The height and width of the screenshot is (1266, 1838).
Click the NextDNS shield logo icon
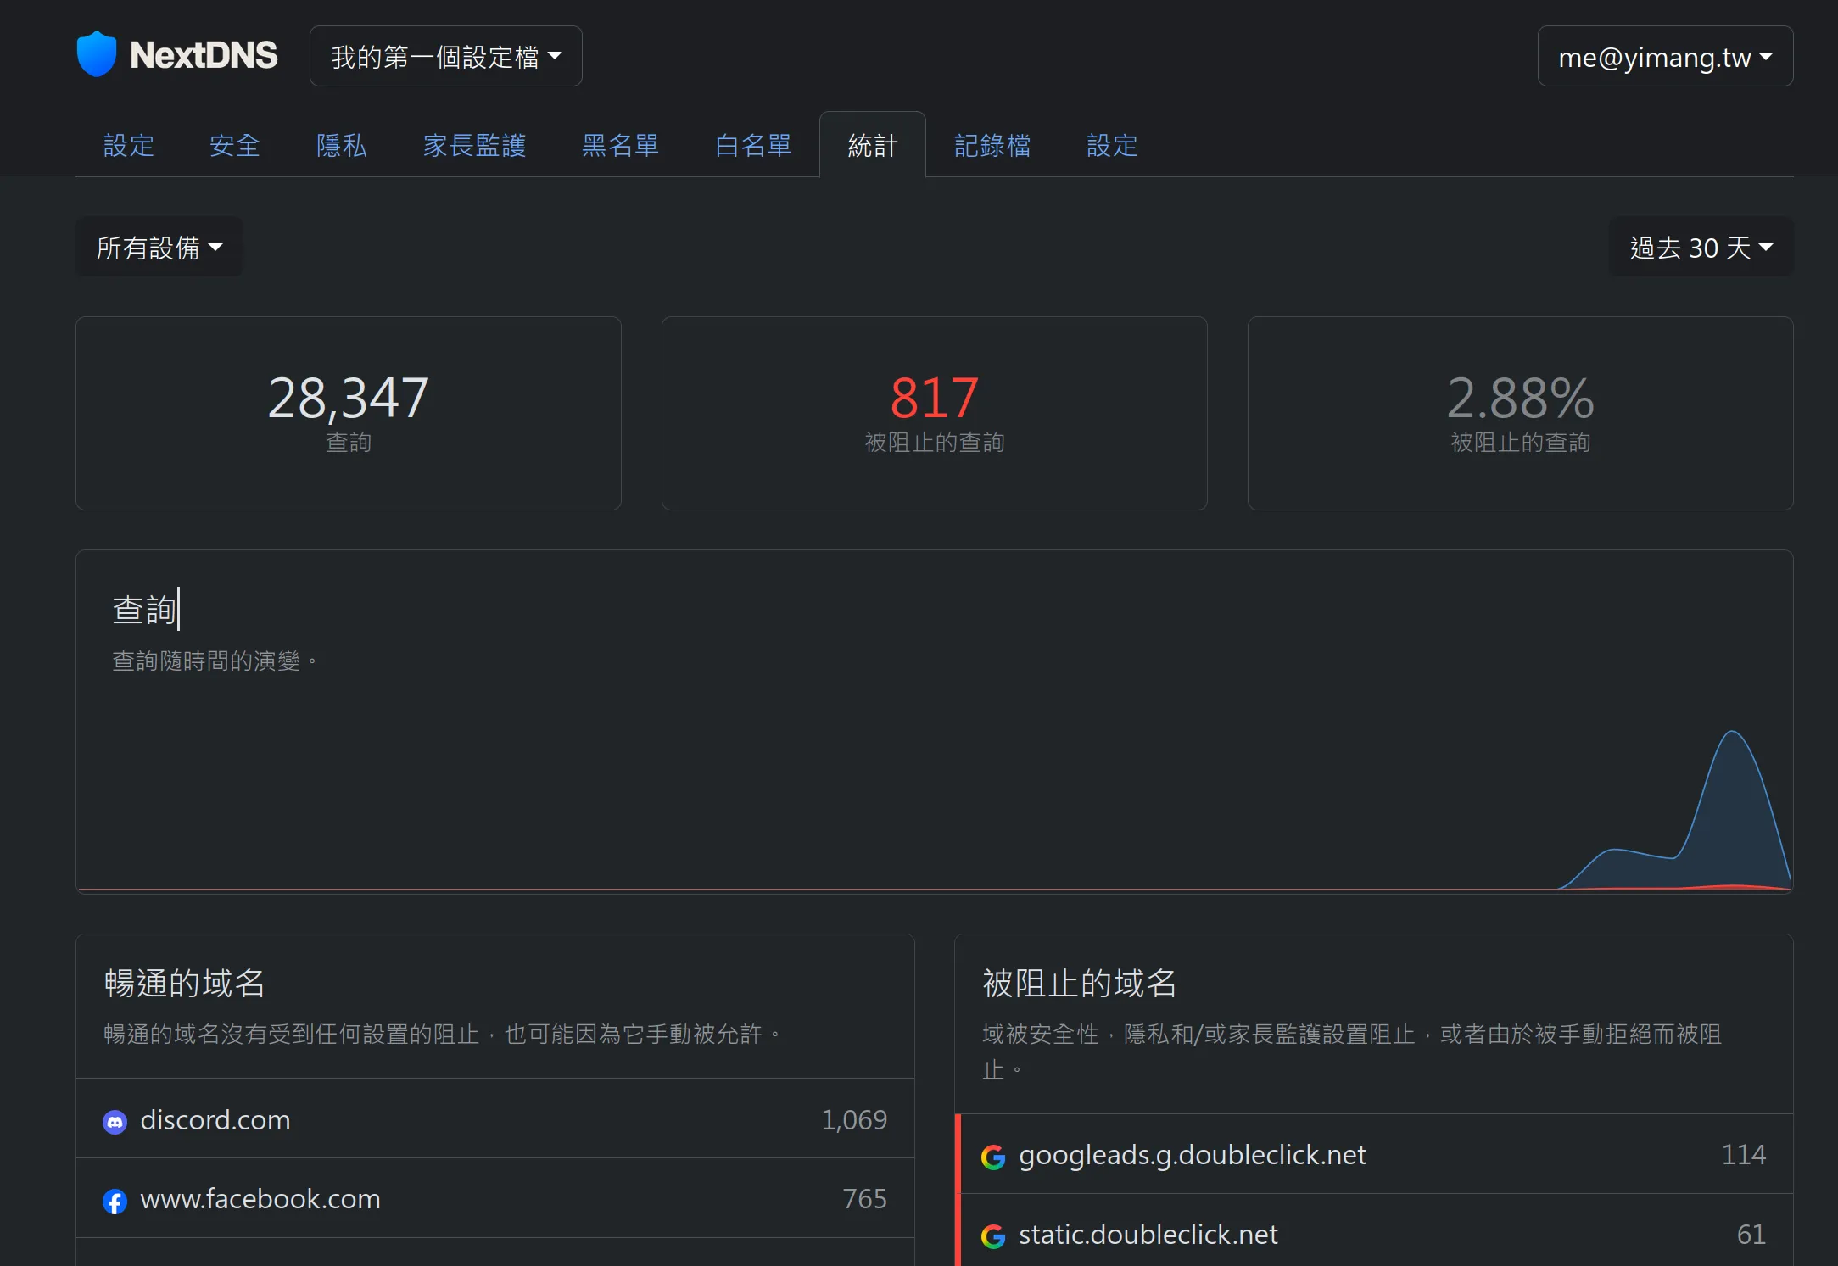96,54
